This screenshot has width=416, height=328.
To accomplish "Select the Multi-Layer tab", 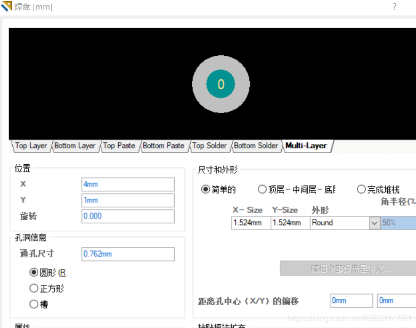I will [306, 146].
